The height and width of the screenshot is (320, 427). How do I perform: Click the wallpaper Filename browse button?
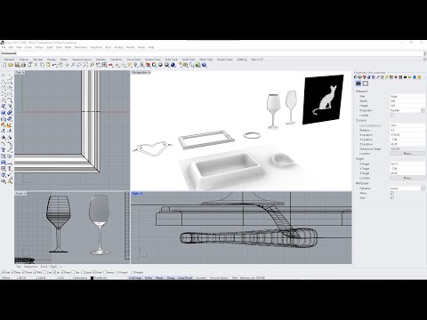(x=423, y=188)
